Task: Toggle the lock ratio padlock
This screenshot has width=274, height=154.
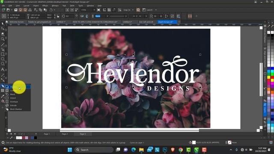Action: coord(58,16)
